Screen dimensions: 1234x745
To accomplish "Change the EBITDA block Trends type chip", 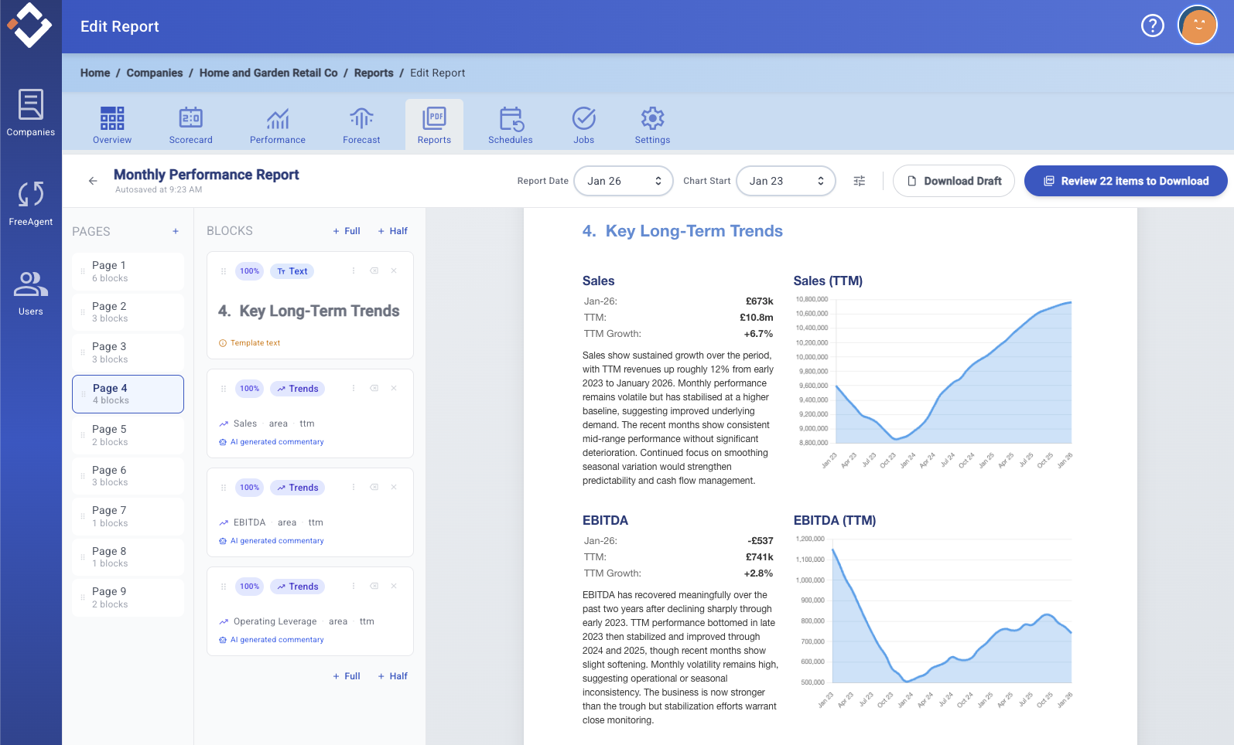I will (297, 488).
